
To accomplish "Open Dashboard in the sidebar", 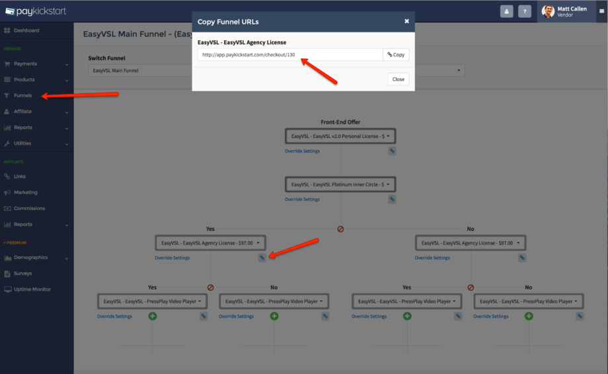I will pyautogui.click(x=26, y=30).
